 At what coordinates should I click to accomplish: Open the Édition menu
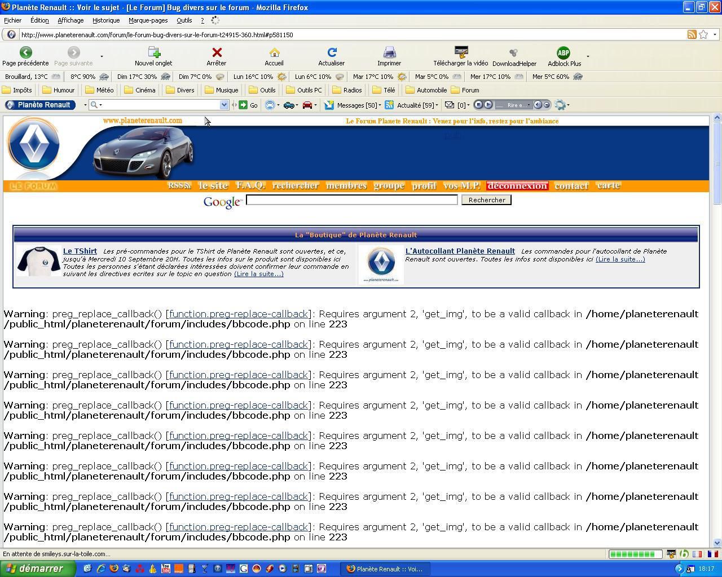click(x=39, y=20)
